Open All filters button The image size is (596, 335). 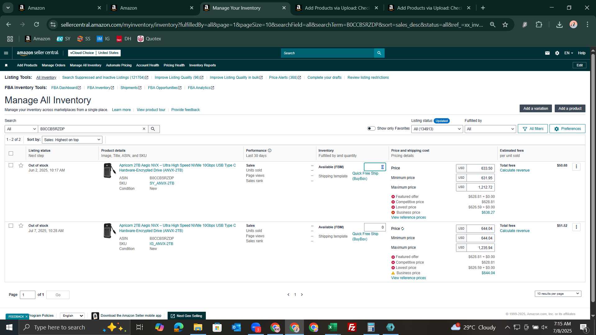pyautogui.click(x=533, y=129)
